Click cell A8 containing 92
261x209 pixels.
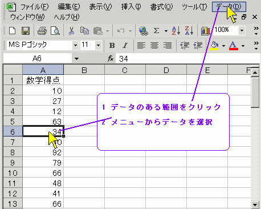[x=43, y=152]
